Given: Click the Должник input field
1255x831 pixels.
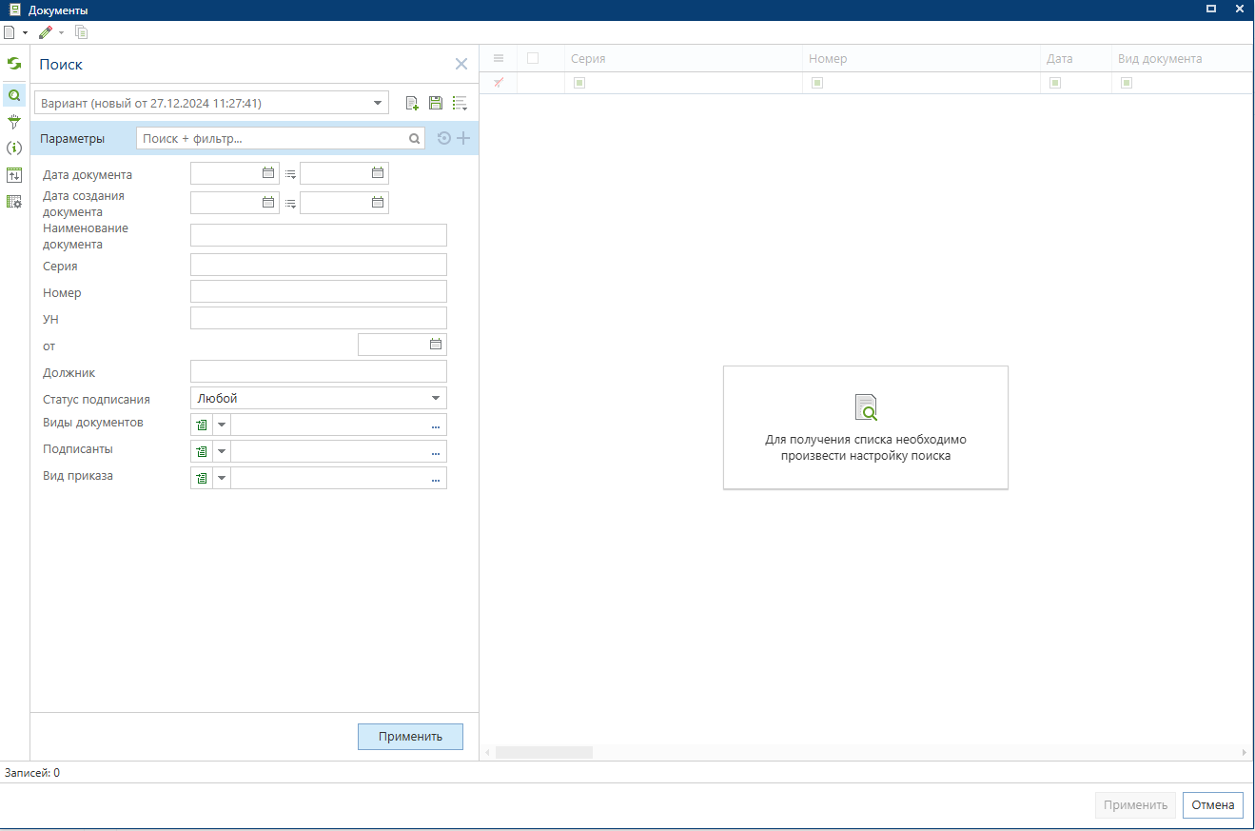Looking at the screenshot, I should pyautogui.click(x=319, y=371).
